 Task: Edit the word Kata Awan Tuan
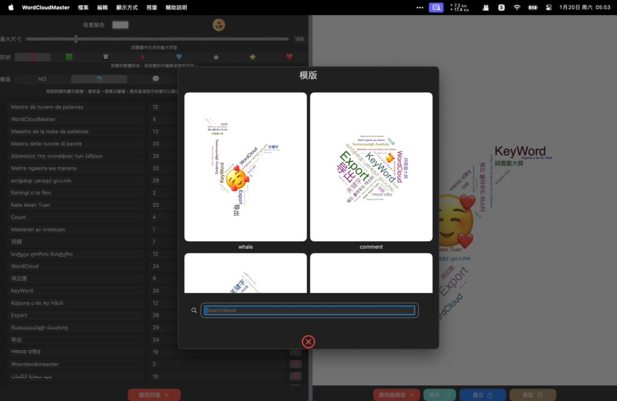pos(75,205)
